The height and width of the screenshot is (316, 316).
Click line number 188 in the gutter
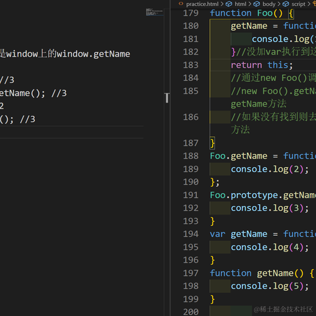click(x=191, y=156)
